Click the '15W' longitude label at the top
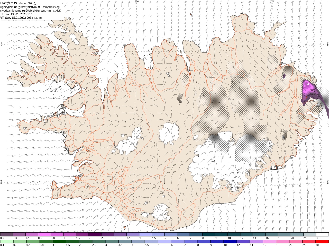 point(272,1)
